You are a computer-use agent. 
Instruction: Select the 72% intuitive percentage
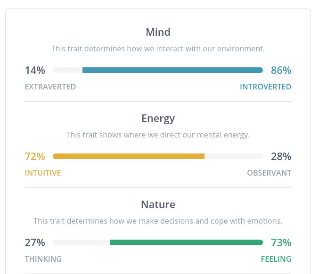[35, 156]
